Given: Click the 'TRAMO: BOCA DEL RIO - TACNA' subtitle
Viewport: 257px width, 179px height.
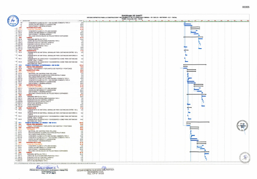Looking at the screenshot, I should click(132, 19).
